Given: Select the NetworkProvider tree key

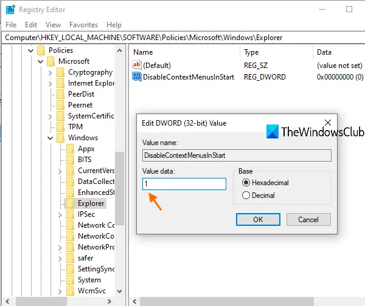Looking at the screenshot, I should coord(96,247).
